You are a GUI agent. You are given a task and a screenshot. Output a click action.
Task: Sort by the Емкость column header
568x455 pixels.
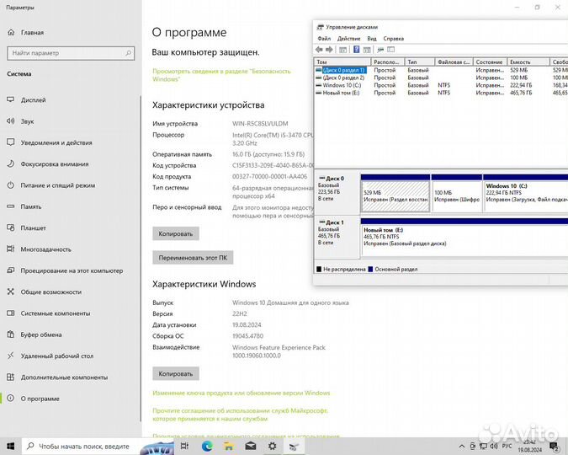coord(528,62)
